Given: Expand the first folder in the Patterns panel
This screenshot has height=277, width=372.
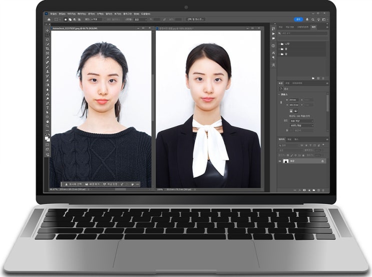Looking at the screenshot, I should pos(280,44).
